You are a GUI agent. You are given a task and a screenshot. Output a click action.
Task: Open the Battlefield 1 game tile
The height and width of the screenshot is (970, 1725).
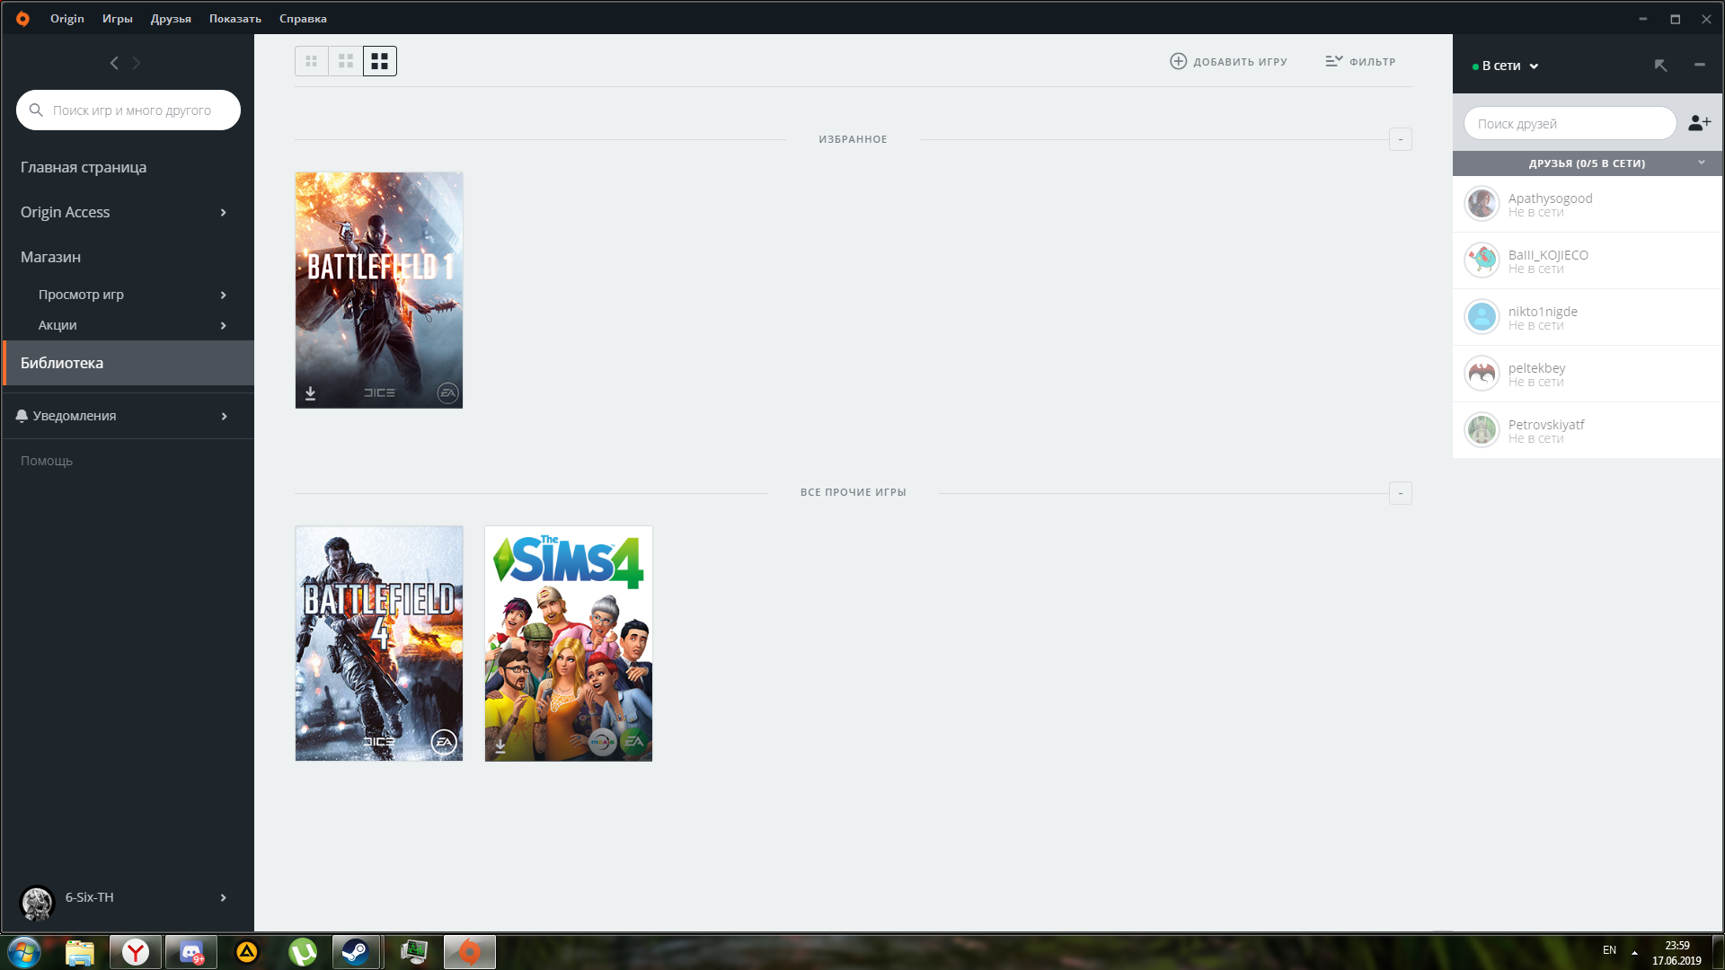(x=379, y=290)
